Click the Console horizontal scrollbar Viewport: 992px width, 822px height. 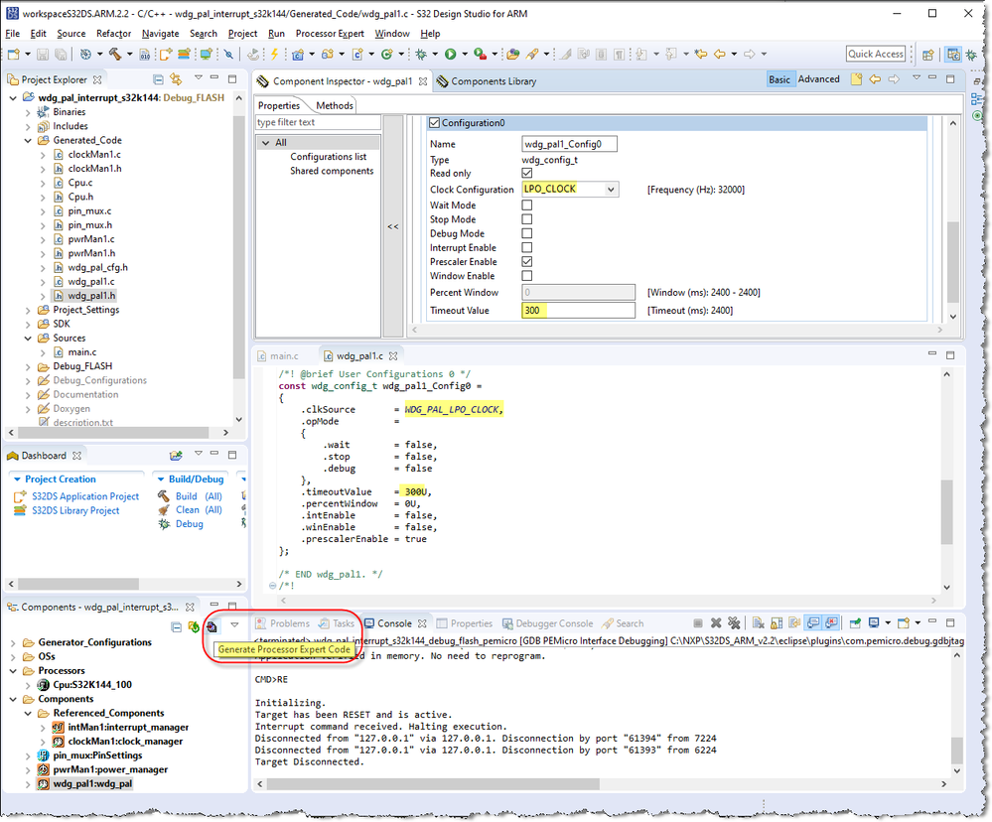pos(433,784)
